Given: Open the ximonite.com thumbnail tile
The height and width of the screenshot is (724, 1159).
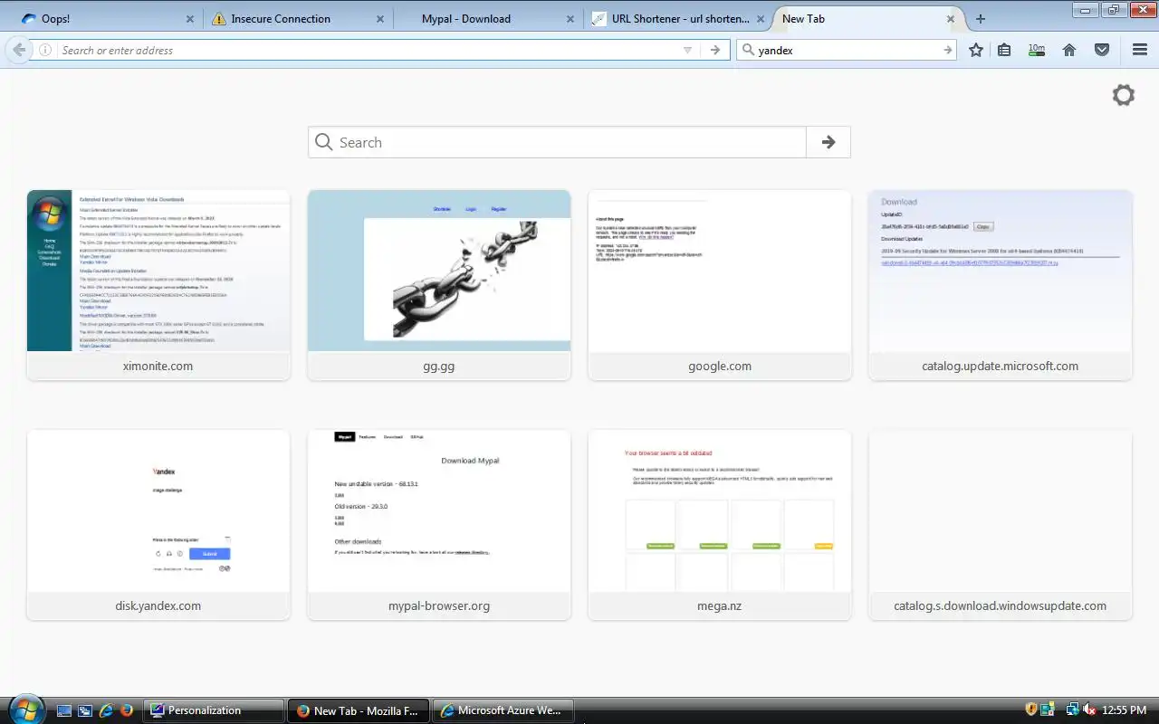Looking at the screenshot, I should (158, 285).
